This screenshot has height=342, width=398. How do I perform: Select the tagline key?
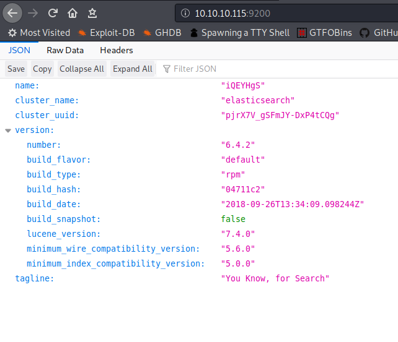click(35, 278)
